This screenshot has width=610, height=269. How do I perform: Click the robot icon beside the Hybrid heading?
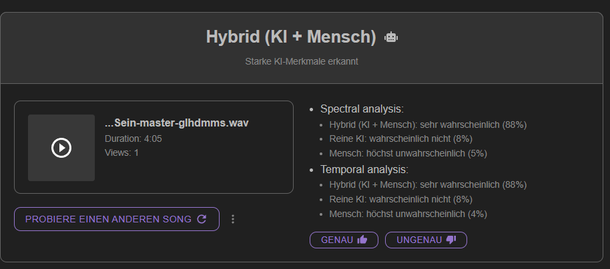pyautogui.click(x=391, y=37)
